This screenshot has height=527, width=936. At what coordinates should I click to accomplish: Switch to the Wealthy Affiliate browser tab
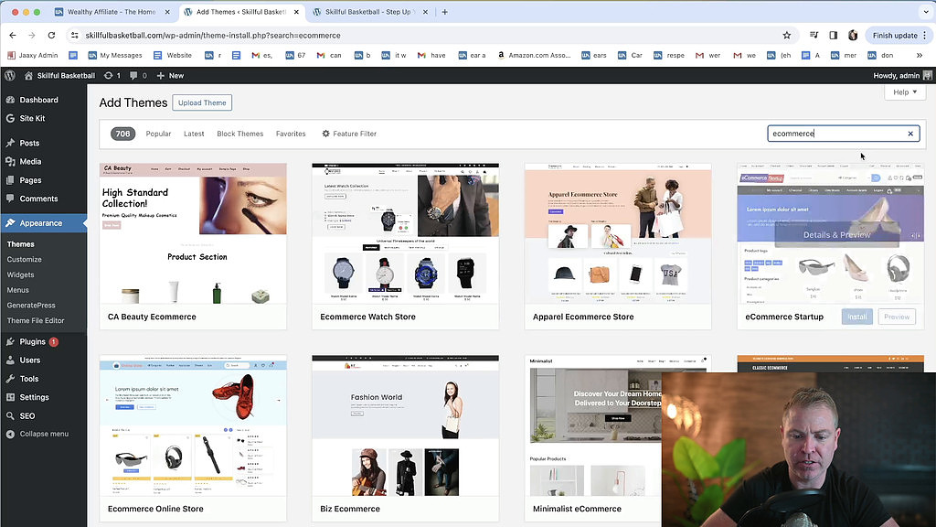pos(110,13)
